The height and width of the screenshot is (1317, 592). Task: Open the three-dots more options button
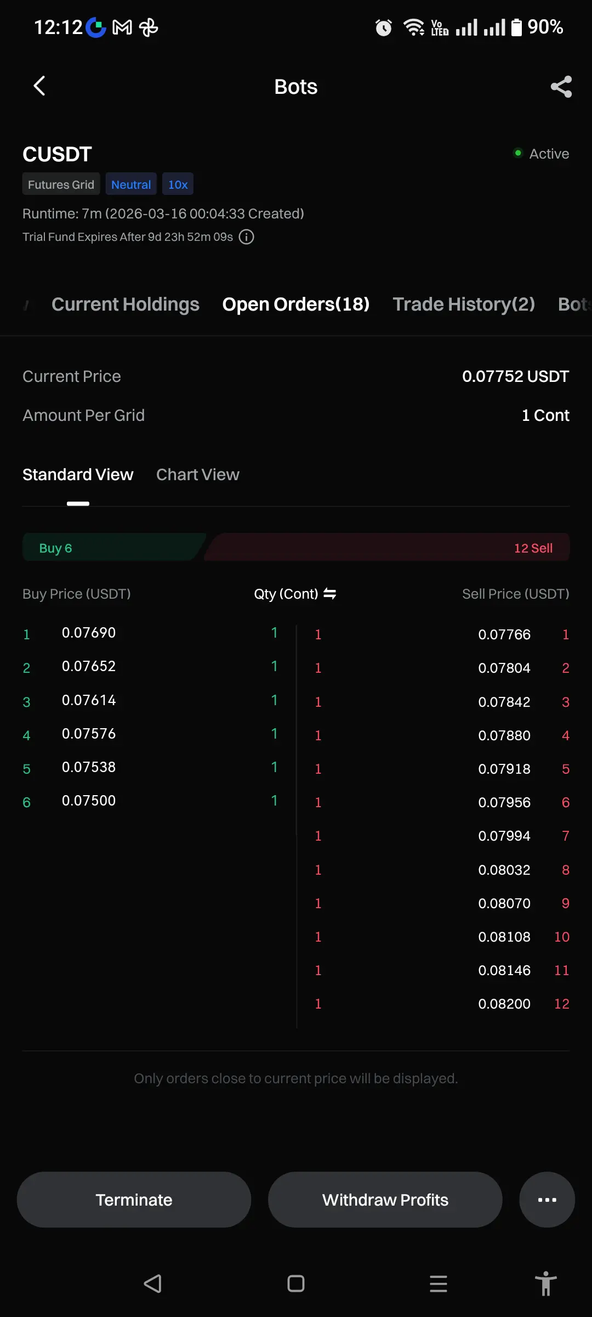coord(547,1200)
